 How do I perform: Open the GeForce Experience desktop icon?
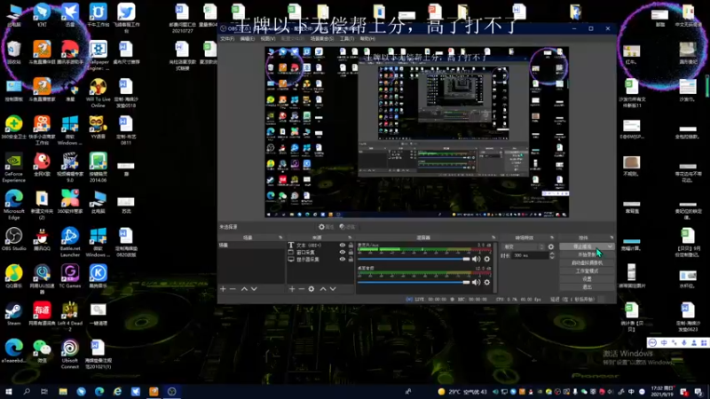[13, 167]
